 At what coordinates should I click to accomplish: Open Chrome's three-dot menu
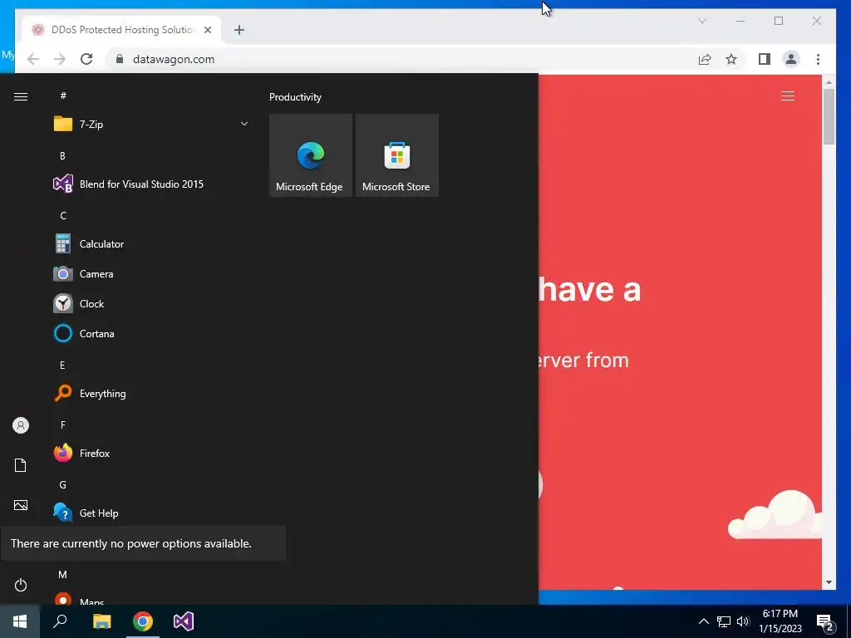click(x=818, y=59)
